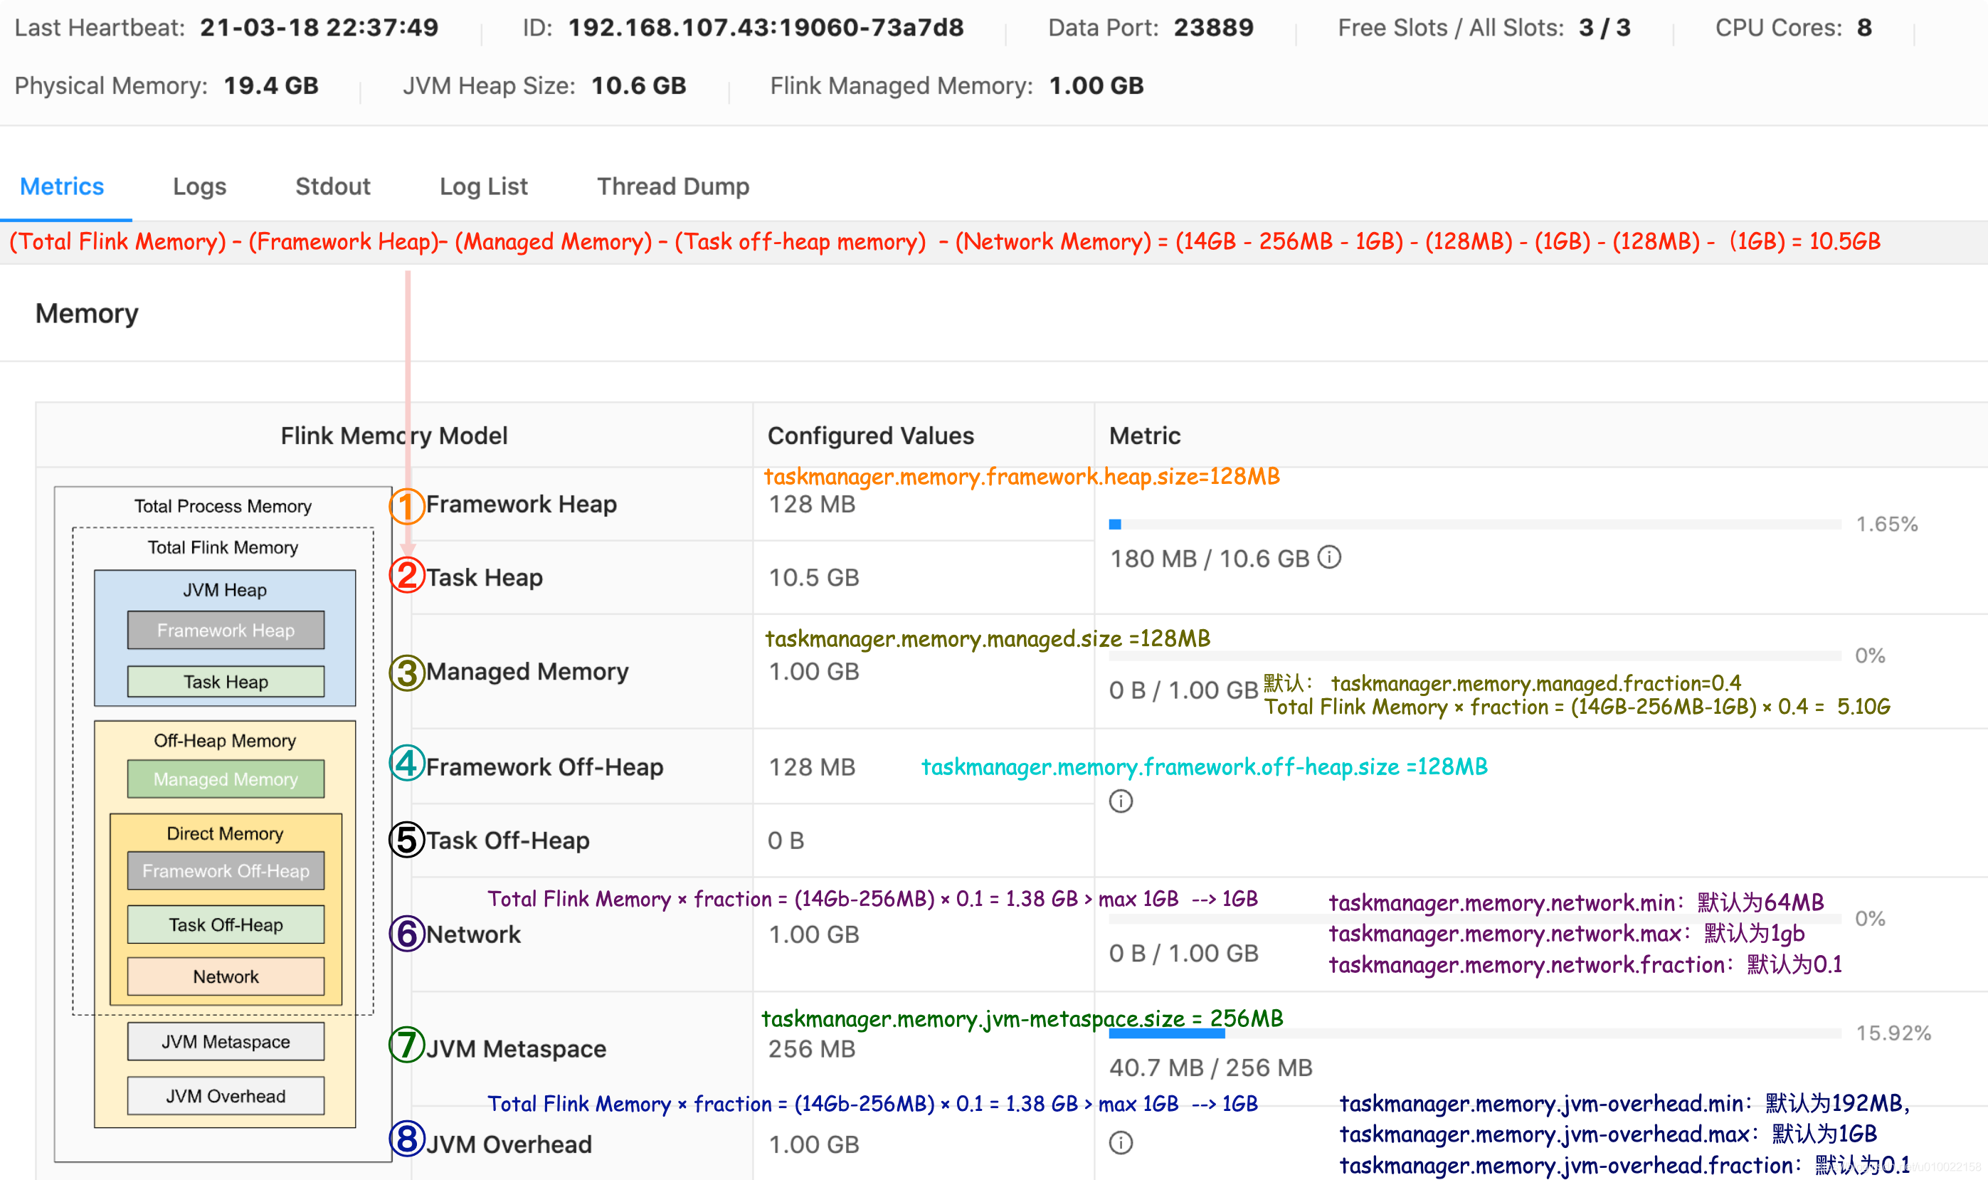This screenshot has width=1988, height=1180.
Task: Click the Flink Memory Model column header
Action: [393, 436]
